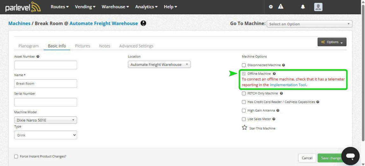This screenshot has width=365, height=166.
Task: Click the user profile avatar
Action: point(318,7)
